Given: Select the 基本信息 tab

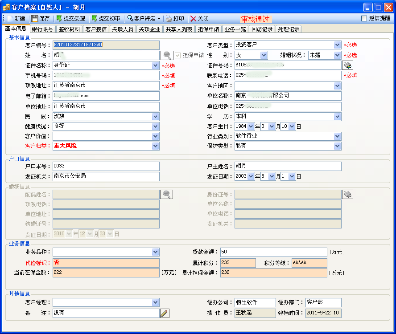Looking at the screenshot, I should [x=16, y=29].
